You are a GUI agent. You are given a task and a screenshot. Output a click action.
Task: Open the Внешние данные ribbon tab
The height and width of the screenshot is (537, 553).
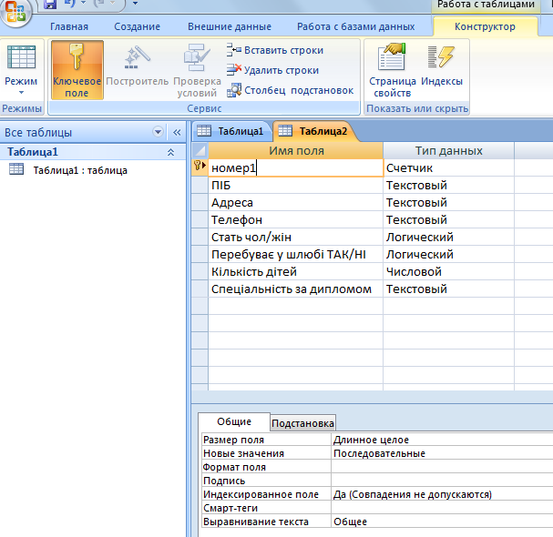click(x=230, y=26)
